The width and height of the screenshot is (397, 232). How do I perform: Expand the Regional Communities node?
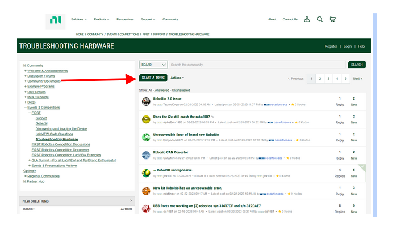[x=26, y=176]
